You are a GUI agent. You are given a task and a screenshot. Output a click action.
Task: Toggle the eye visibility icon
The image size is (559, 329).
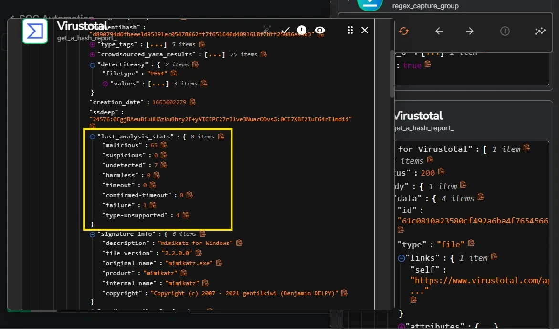click(320, 30)
